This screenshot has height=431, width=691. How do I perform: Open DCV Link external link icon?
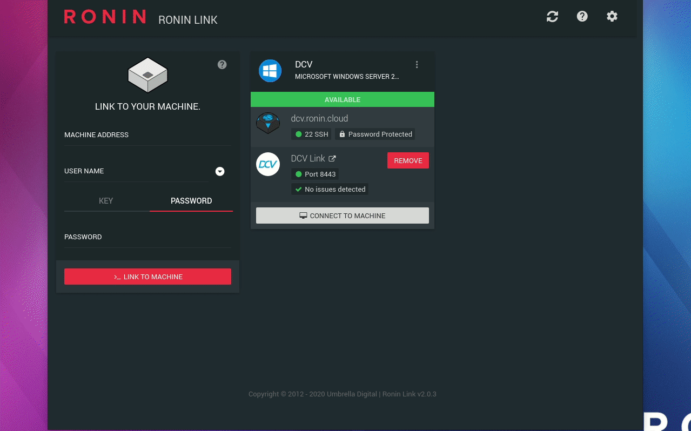tap(332, 158)
